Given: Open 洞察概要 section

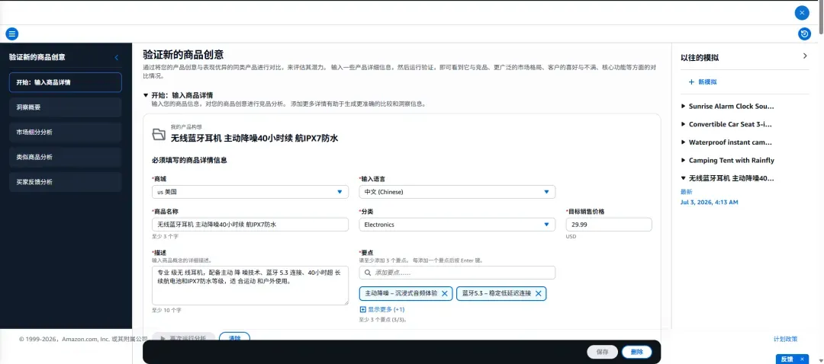Looking at the screenshot, I should pos(65,107).
